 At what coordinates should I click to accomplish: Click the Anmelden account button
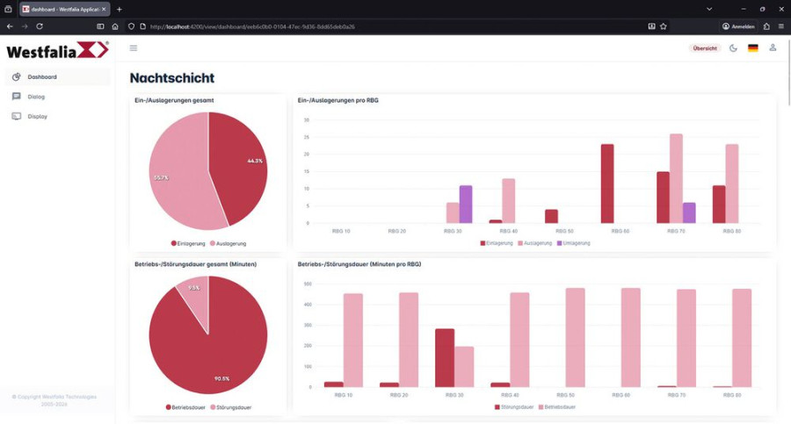click(x=738, y=26)
